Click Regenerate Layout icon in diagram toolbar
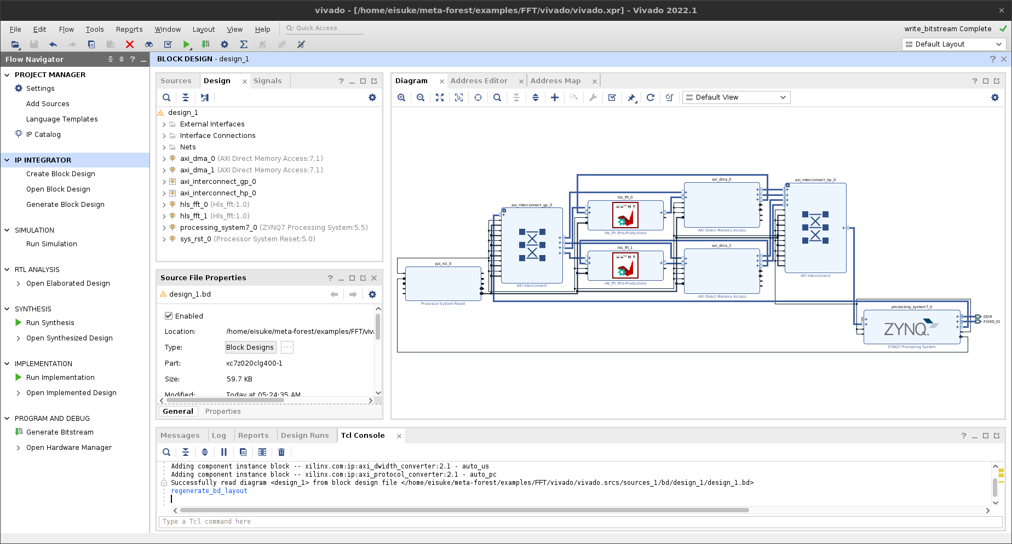This screenshot has height=544, width=1012. tap(651, 97)
